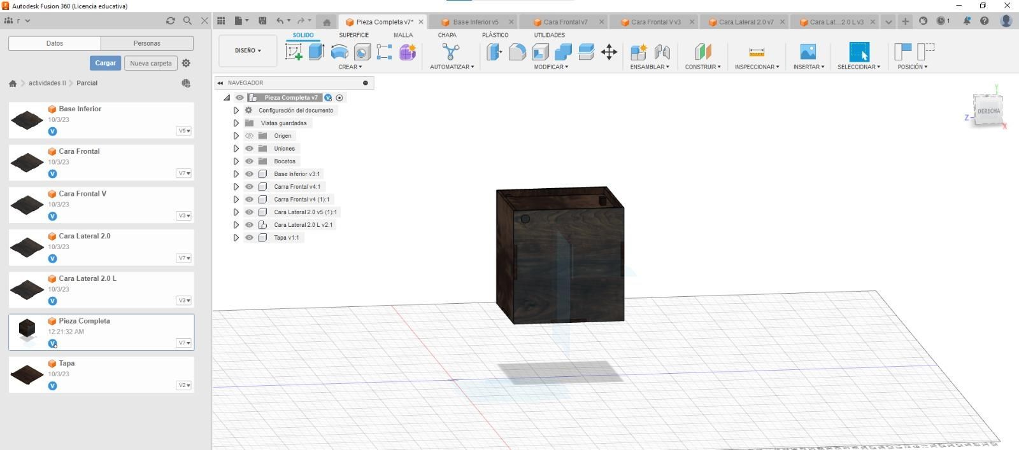
Task: Hide Base Inferior v3:1 component
Action: click(249, 174)
